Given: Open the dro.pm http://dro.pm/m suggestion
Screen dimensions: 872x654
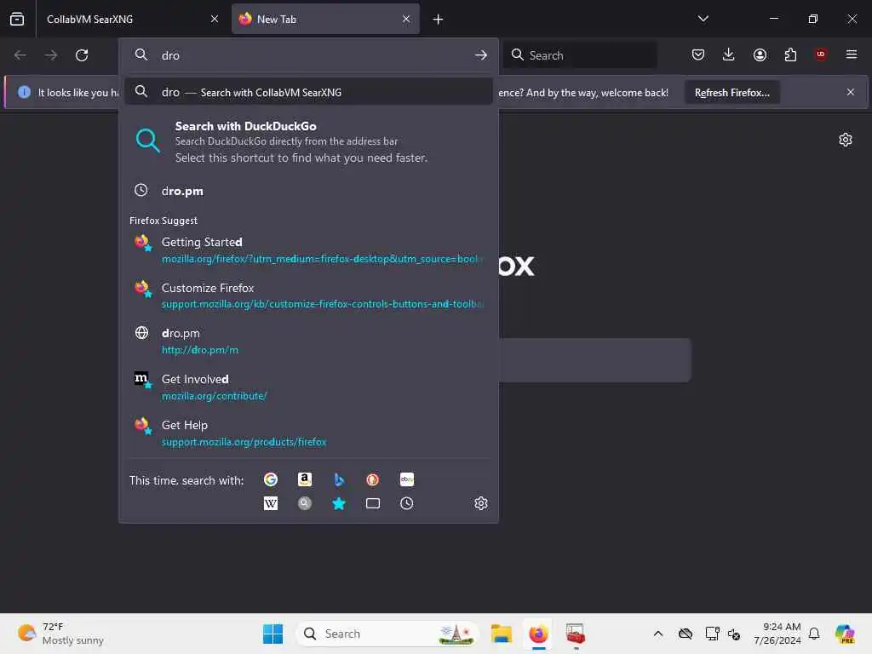Looking at the screenshot, I should click(x=308, y=341).
